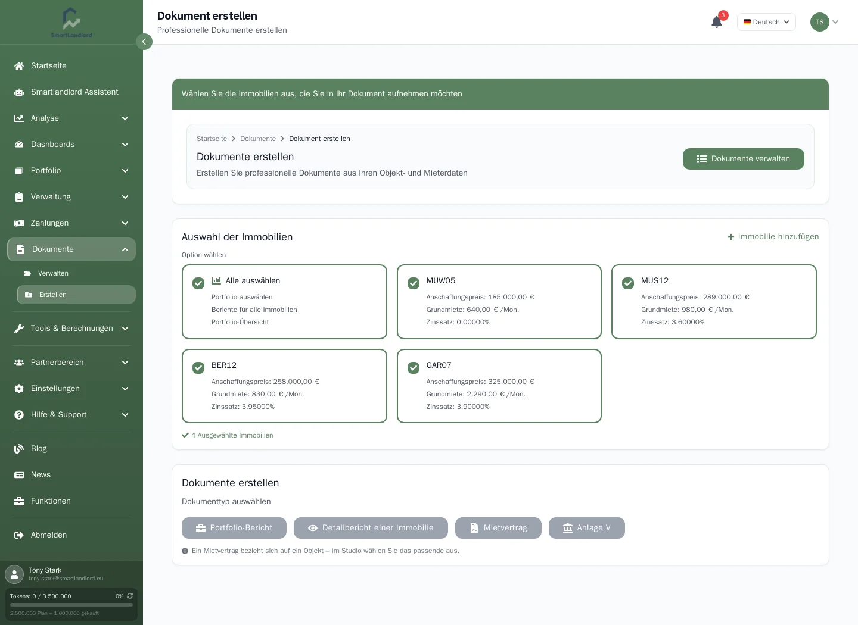Click the Dokumente verwalten button
This screenshot has height=625, width=858.
click(x=744, y=159)
